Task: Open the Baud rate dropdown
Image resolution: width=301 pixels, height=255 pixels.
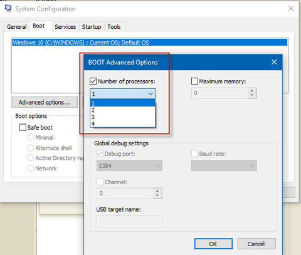Action: pos(224,165)
